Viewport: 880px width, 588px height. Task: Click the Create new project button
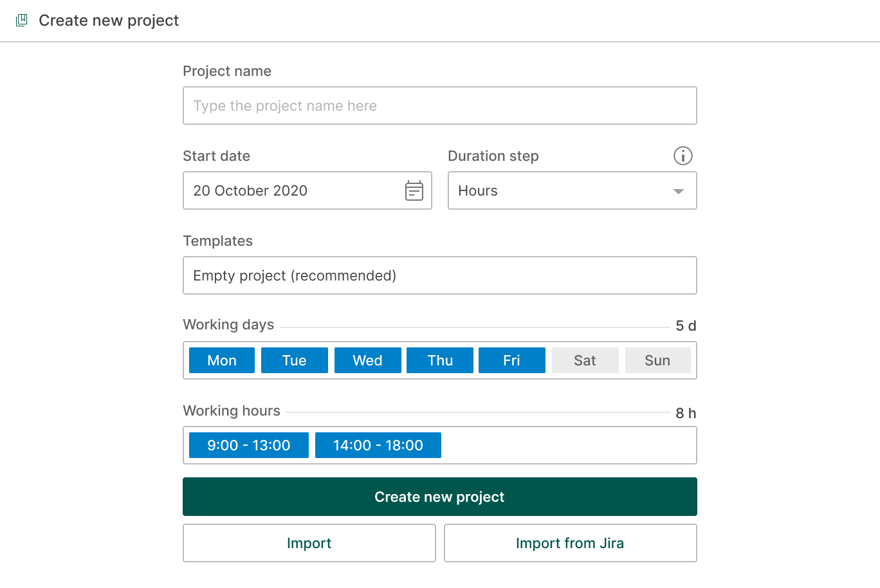click(x=439, y=496)
